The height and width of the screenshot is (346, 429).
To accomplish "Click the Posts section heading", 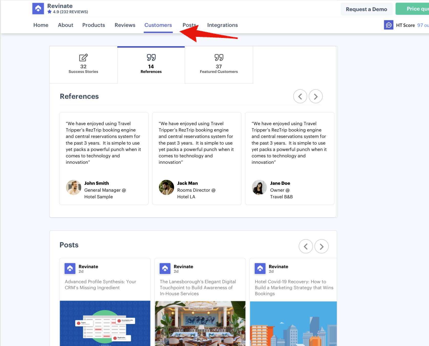I will click(69, 245).
